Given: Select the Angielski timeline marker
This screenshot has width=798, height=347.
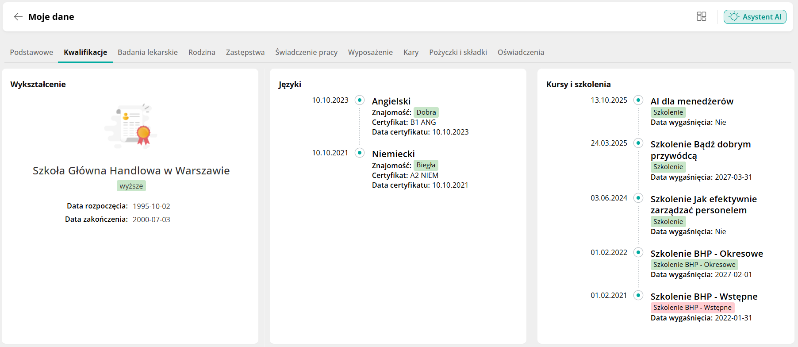Looking at the screenshot, I should coord(360,100).
